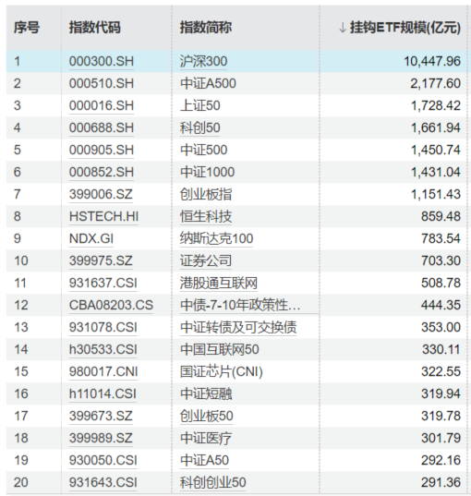Viewport: 471px width, 496px height.
Task: Open index code 000016.SH
Action: point(102,105)
